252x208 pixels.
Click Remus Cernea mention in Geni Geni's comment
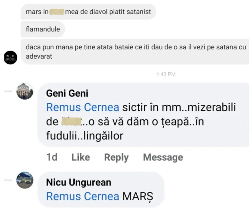point(83,107)
